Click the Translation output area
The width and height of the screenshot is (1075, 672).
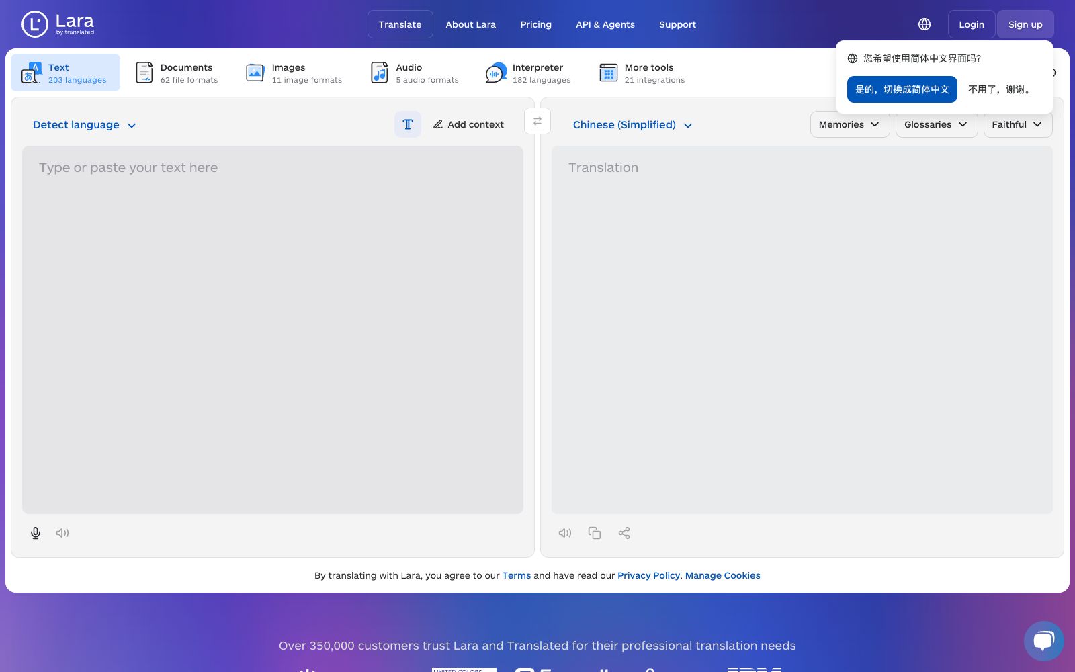click(802, 330)
